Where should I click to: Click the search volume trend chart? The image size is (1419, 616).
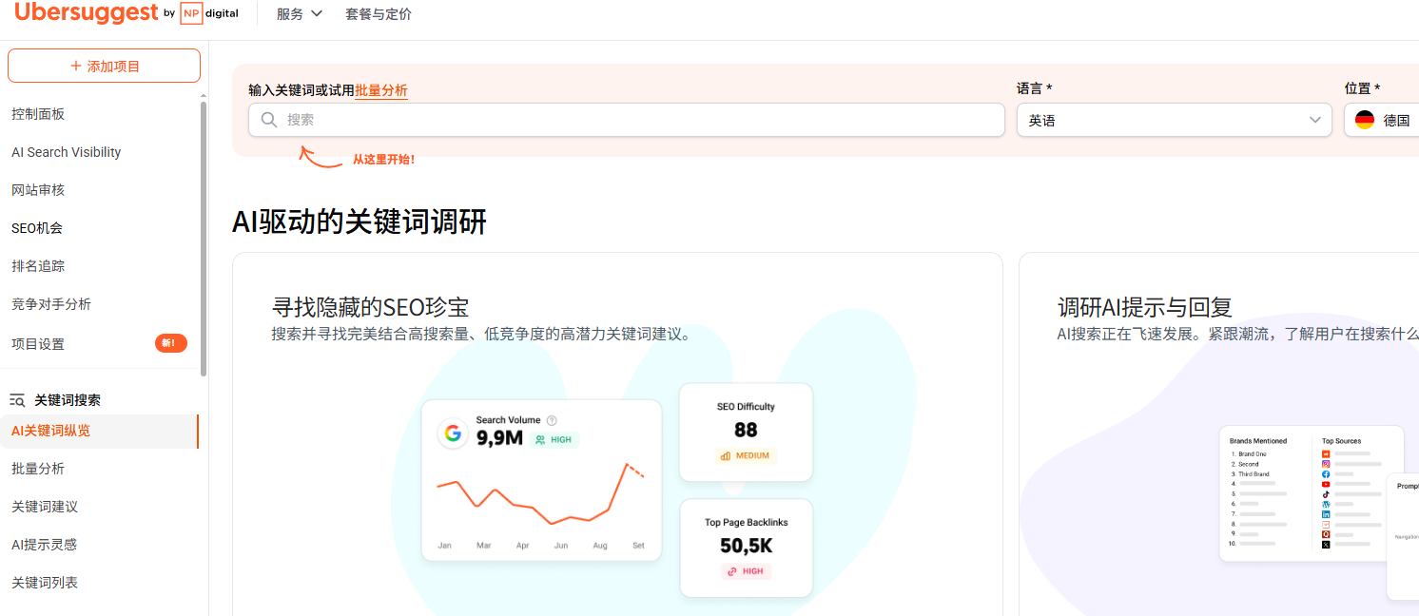coord(540,494)
